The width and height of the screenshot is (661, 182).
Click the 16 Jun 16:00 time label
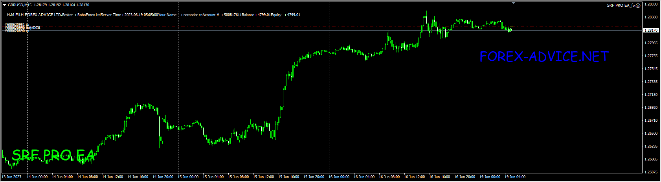(440, 177)
